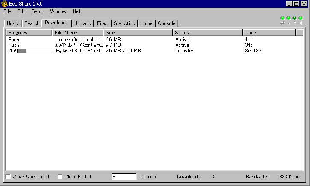Viewport: 310px width, 186px height.
Task: Sort by the Status column header
Action: (x=207, y=33)
